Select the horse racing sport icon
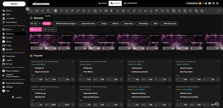 [x=61, y=11]
